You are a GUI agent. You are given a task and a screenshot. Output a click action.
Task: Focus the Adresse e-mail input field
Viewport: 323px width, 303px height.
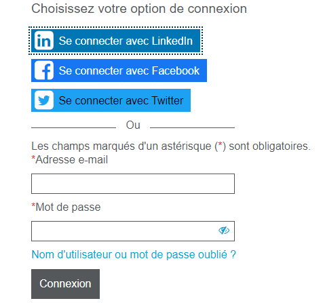[x=133, y=184]
